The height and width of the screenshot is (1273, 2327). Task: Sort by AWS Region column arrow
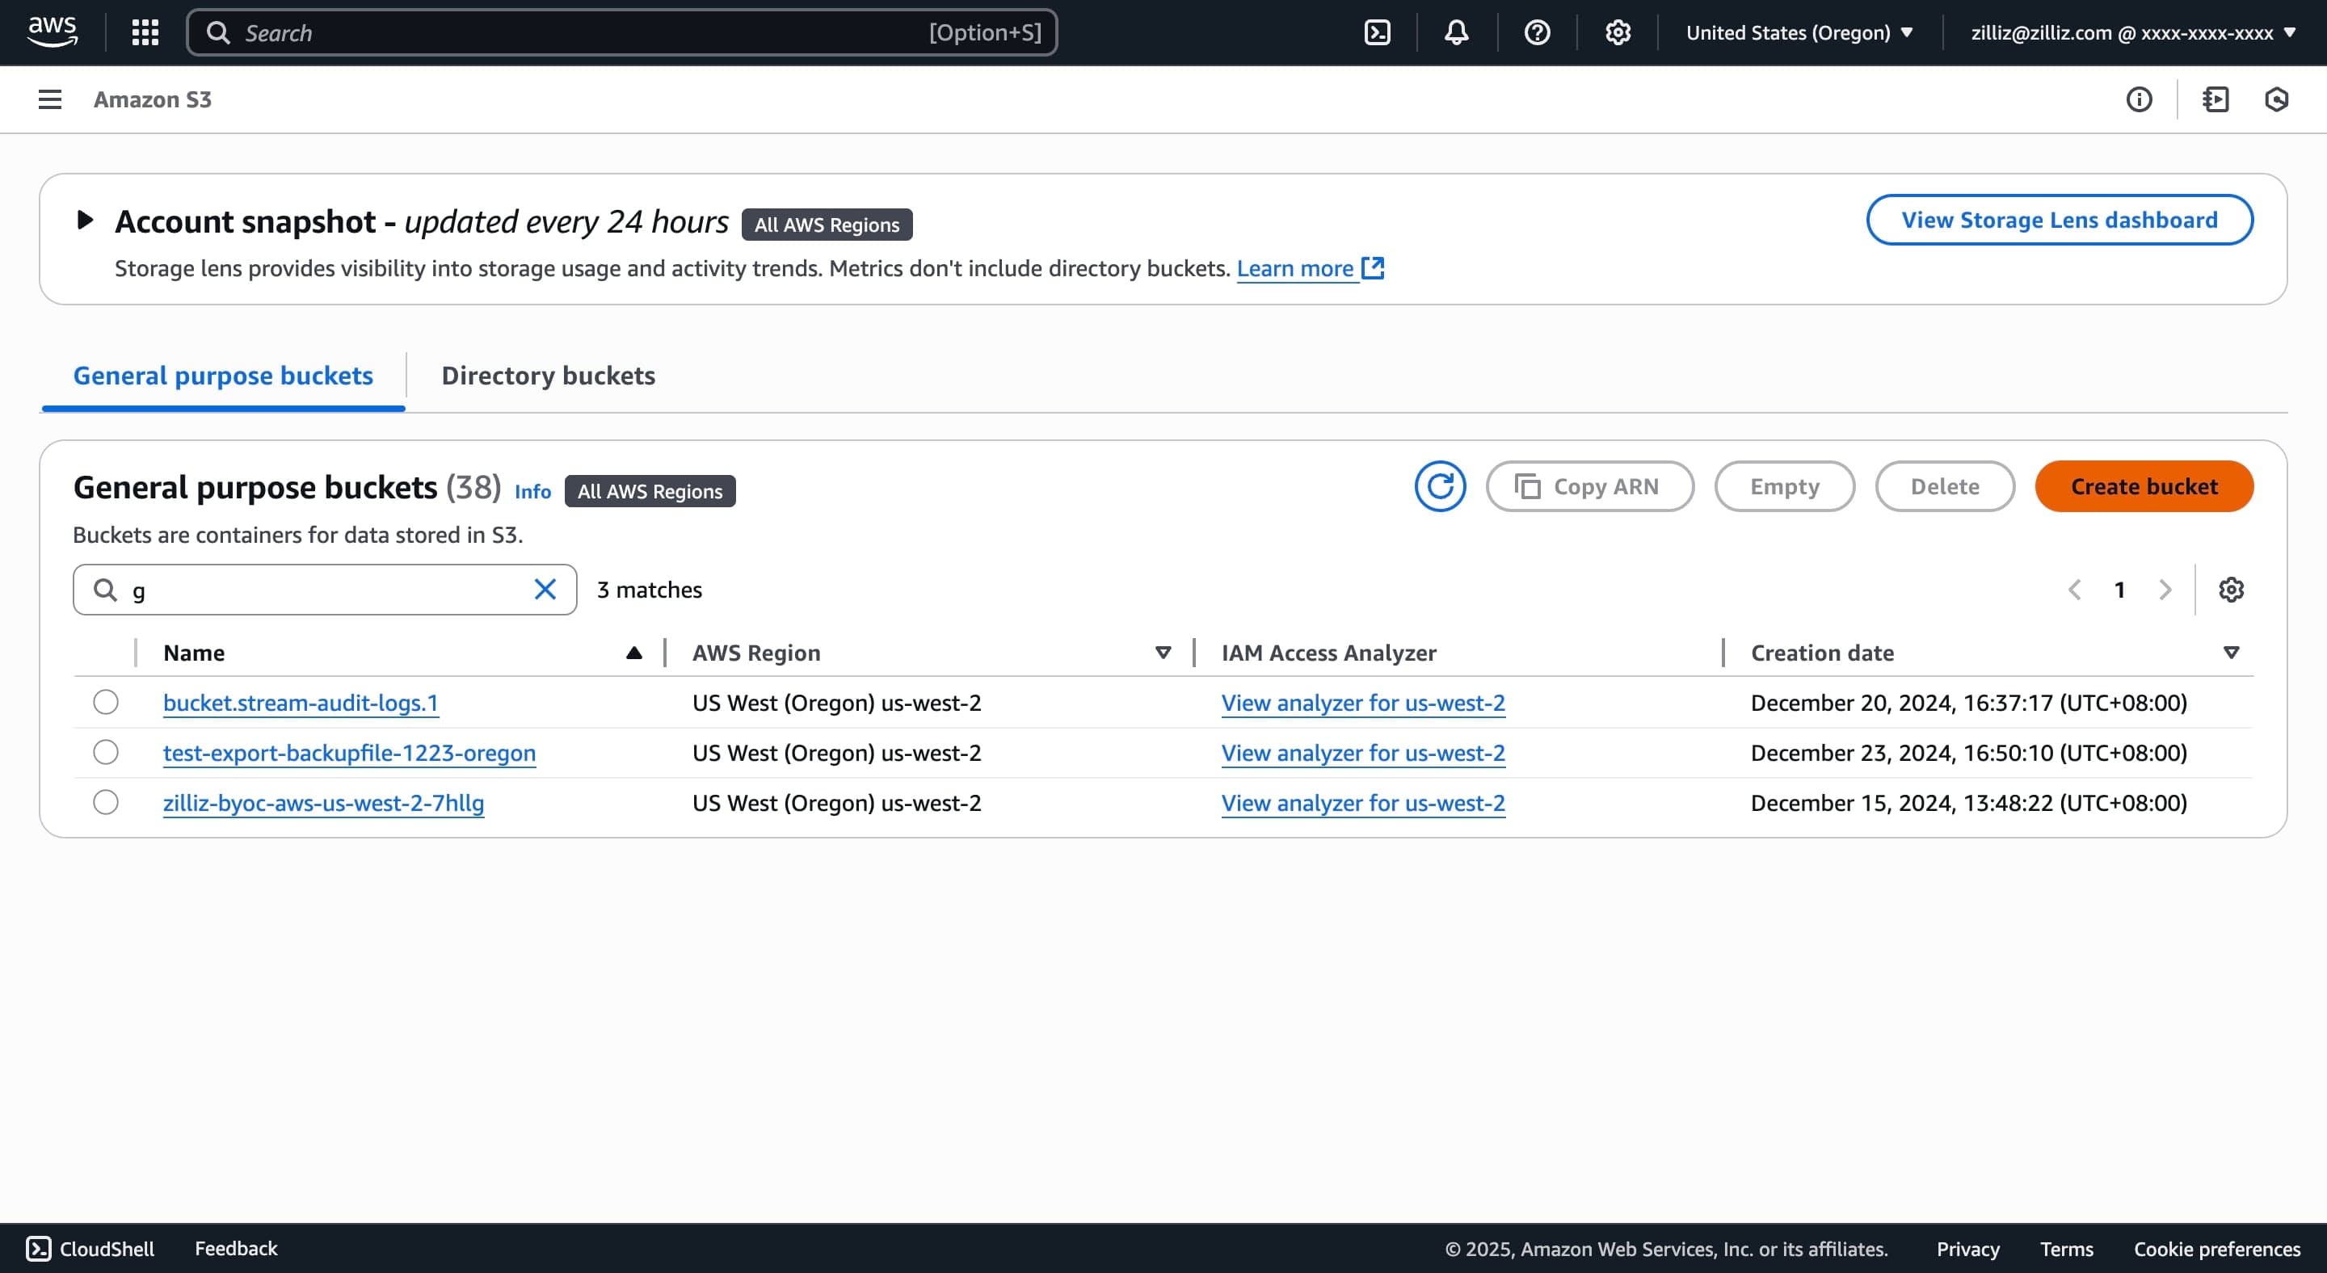pyautogui.click(x=1163, y=653)
